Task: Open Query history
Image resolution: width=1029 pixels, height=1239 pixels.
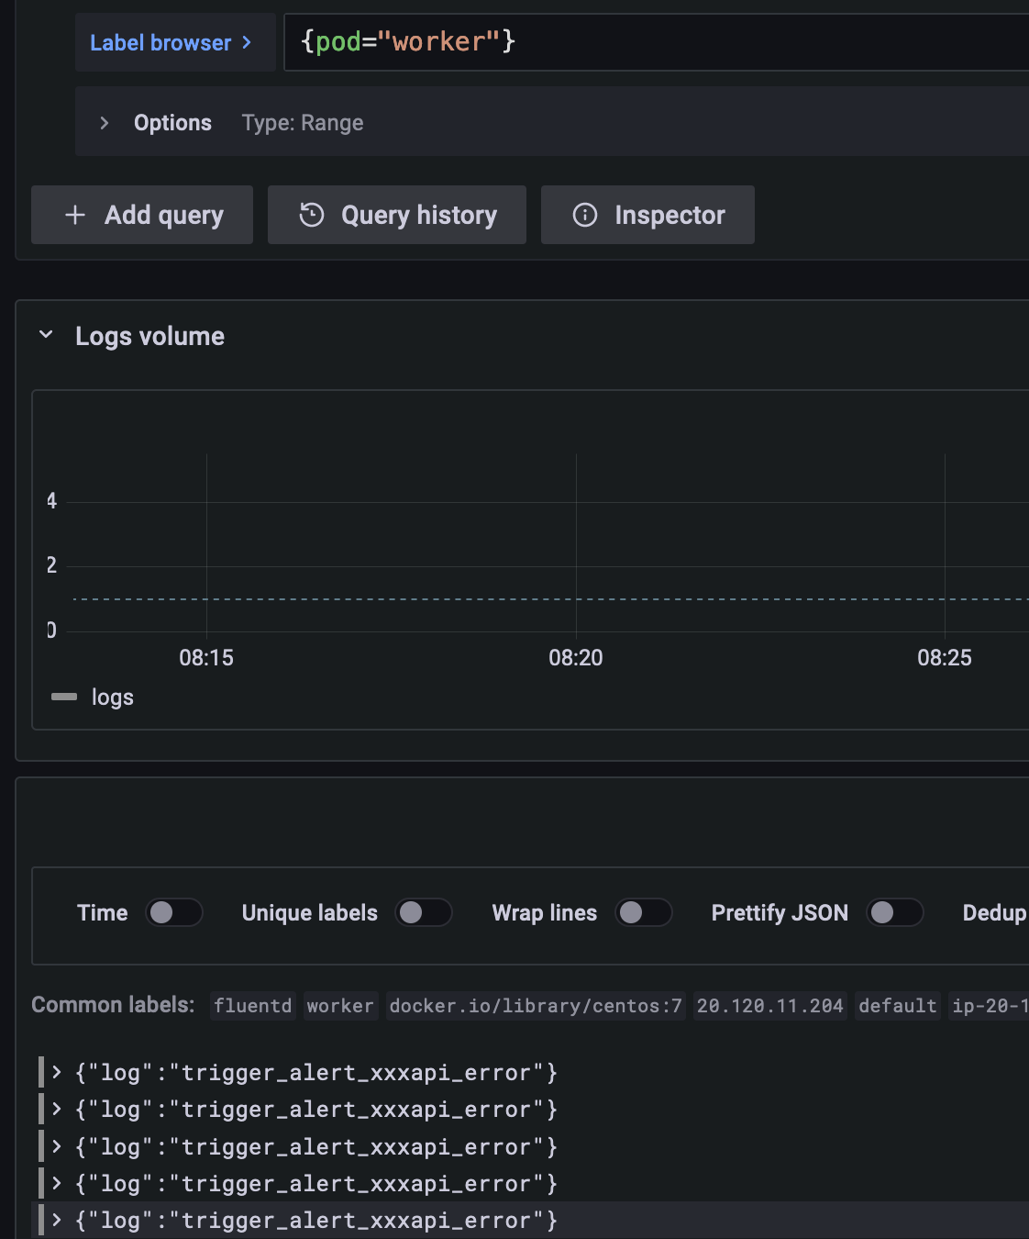Action: [397, 215]
